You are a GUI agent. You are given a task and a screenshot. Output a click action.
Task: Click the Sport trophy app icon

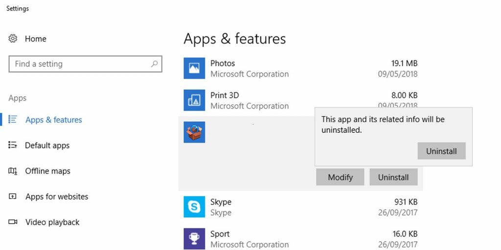[x=194, y=239]
